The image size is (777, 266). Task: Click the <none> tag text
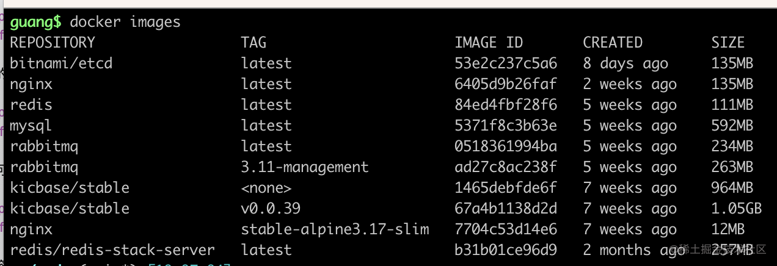pyautogui.click(x=266, y=188)
